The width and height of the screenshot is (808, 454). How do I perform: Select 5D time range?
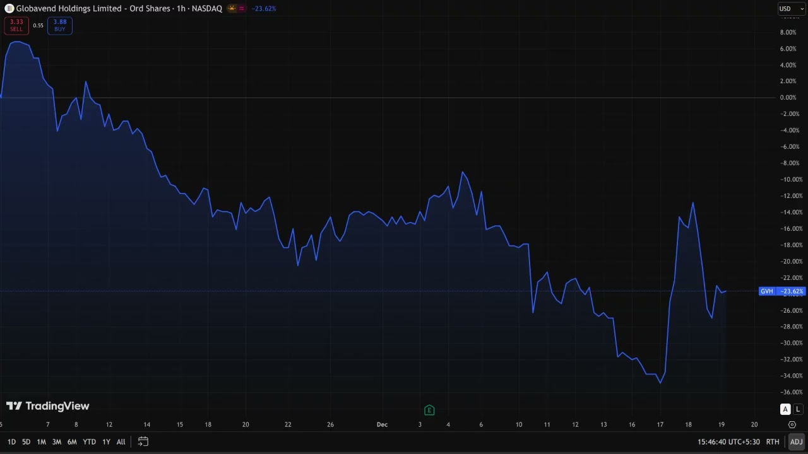tap(26, 442)
